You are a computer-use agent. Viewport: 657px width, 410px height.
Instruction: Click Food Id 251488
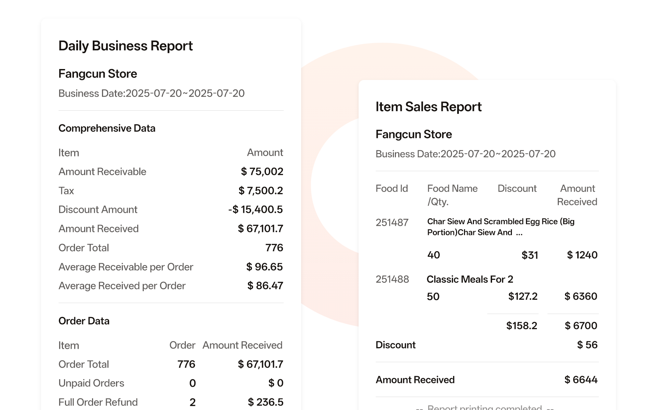coord(392,279)
